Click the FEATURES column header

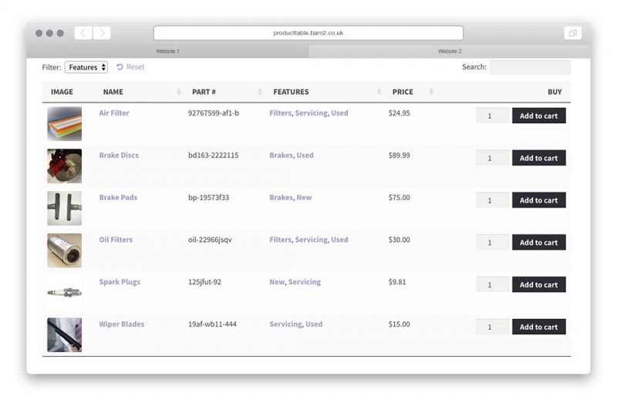[x=291, y=92]
